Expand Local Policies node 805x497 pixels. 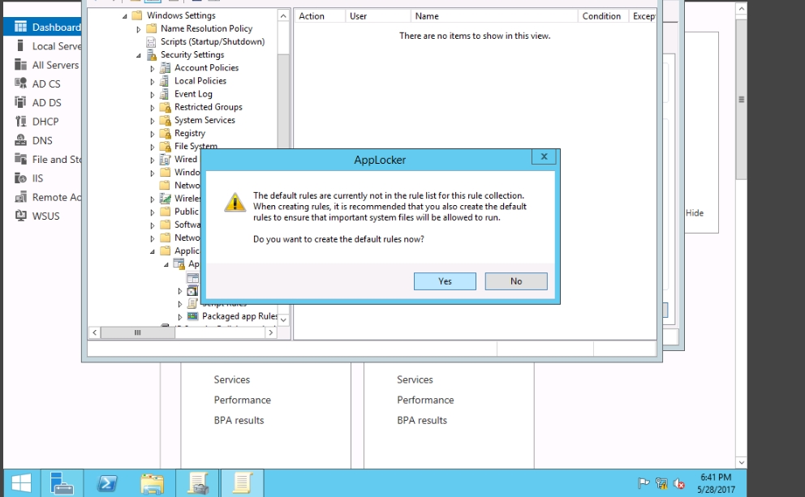(x=153, y=82)
